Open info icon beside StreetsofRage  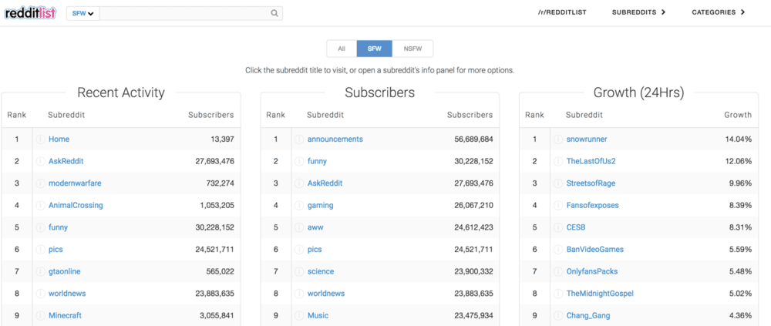(558, 183)
